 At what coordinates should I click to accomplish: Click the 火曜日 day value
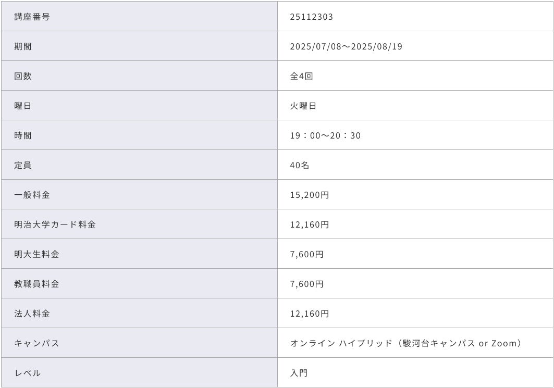tap(303, 106)
